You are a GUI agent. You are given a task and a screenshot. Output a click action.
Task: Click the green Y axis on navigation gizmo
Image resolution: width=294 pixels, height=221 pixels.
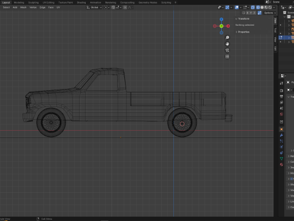coord(222,26)
